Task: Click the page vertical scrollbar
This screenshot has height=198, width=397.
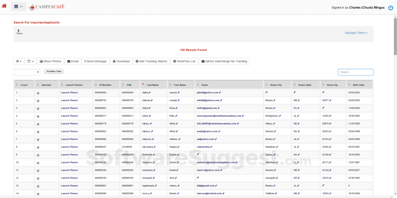Action: 395,36
